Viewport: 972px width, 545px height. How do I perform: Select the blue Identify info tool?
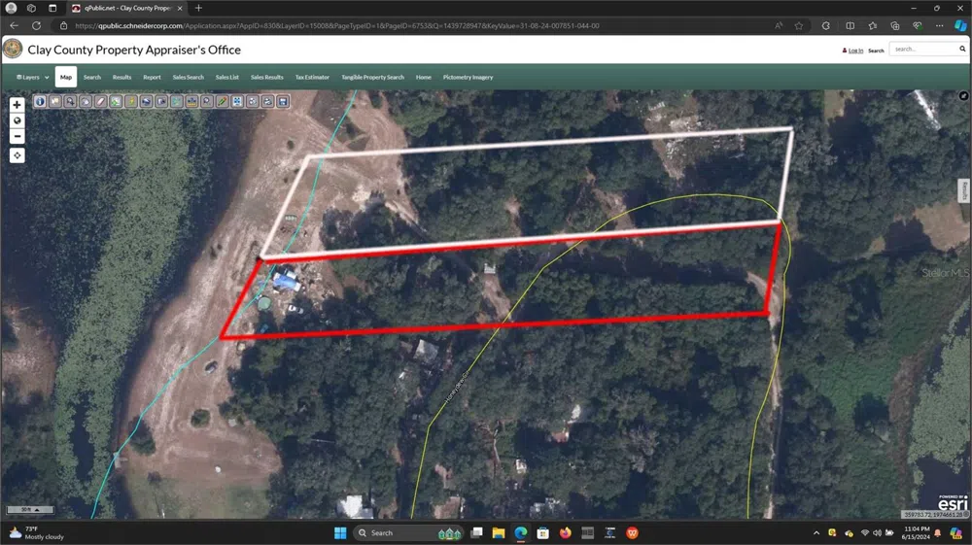click(x=40, y=101)
